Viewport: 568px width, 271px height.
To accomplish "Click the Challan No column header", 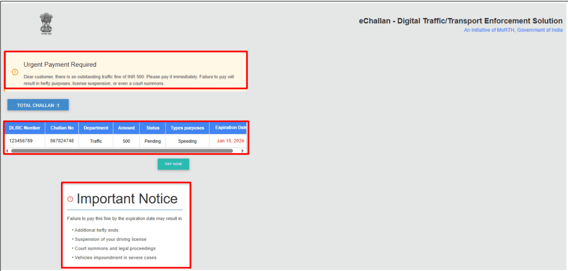I will tap(62, 128).
